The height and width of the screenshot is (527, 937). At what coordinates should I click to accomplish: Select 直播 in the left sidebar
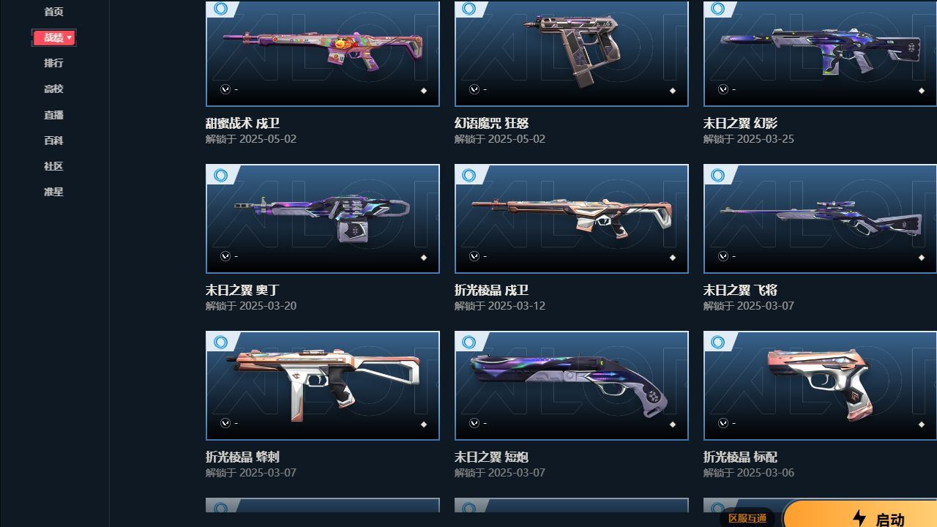pyautogui.click(x=53, y=115)
